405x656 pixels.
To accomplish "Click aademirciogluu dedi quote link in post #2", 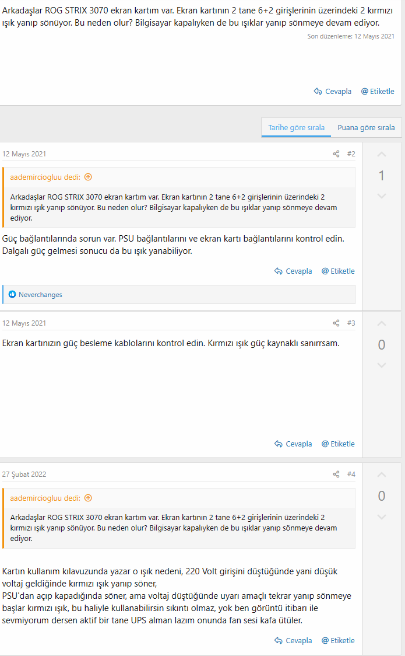I will pos(45,177).
